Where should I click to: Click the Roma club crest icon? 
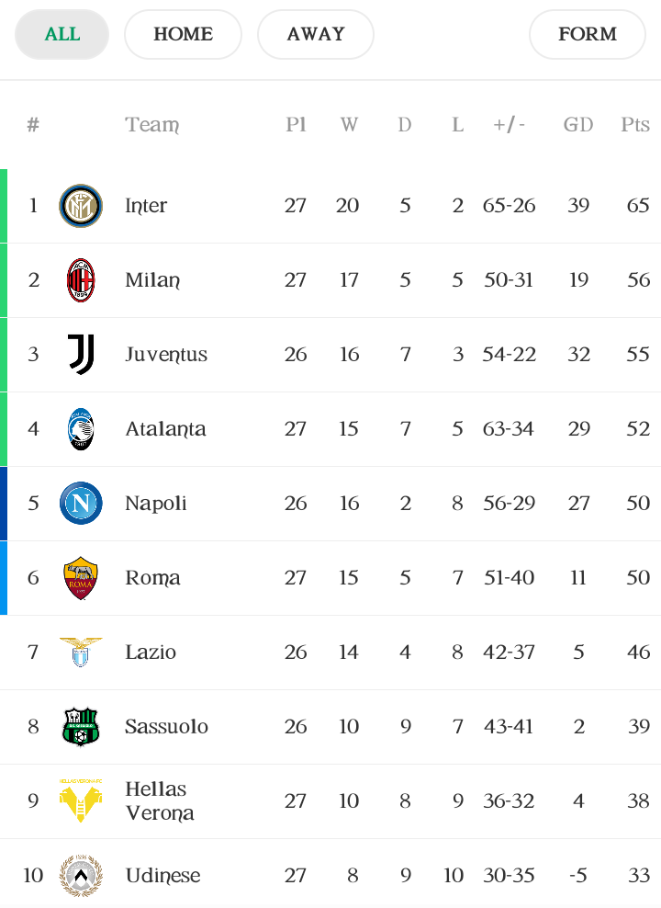(x=81, y=578)
